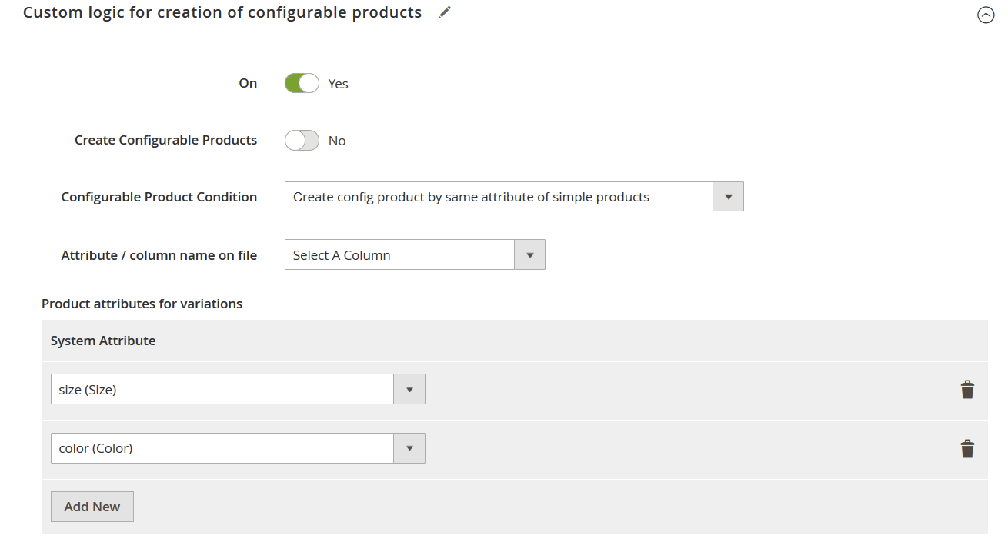Open the color (Color) system attribute dropdown
This screenshot has width=1008, height=542.
tap(222, 449)
